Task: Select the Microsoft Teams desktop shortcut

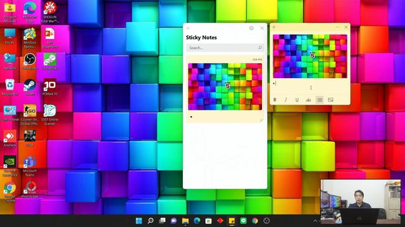Action: coord(30,166)
